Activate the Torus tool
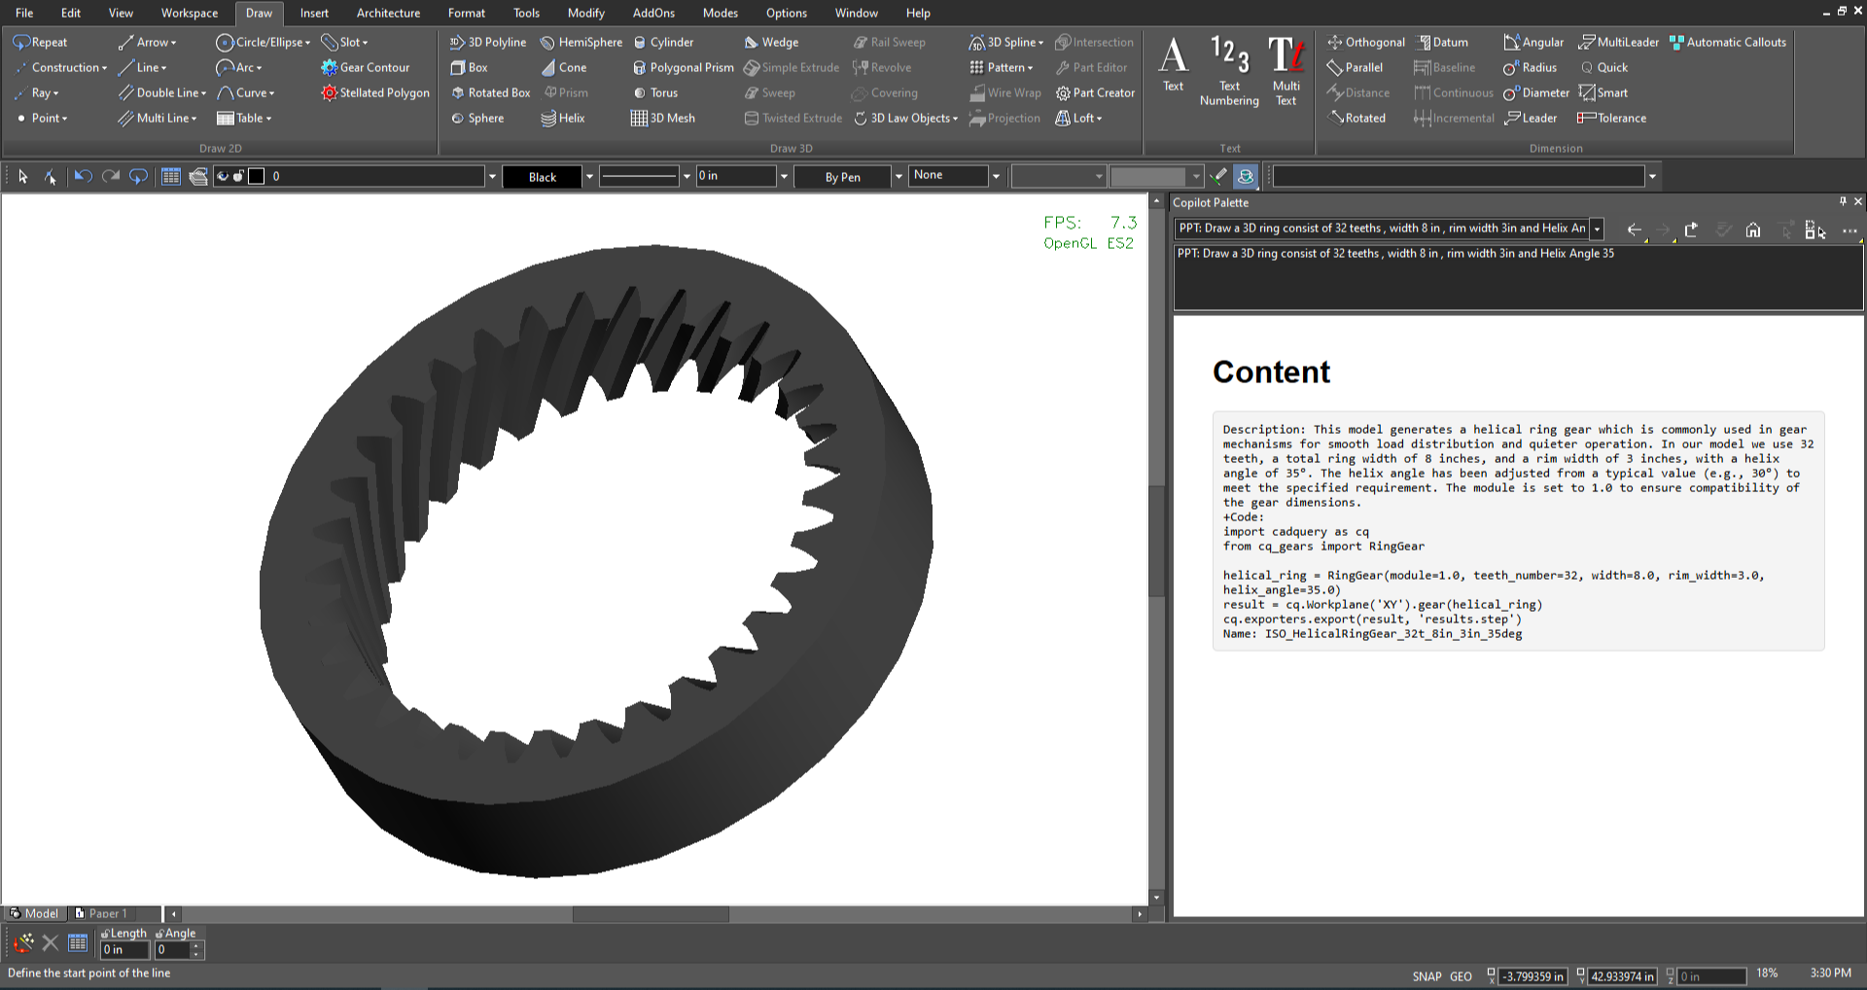Viewport: 1867px width, 990px height. (655, 92)
